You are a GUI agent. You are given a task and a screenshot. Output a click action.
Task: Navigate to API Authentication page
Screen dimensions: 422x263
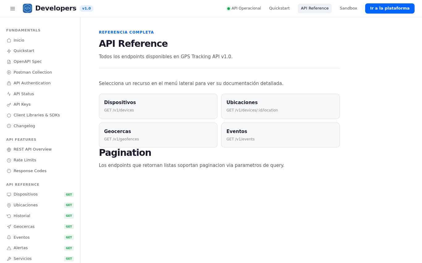tap(40, 83)
